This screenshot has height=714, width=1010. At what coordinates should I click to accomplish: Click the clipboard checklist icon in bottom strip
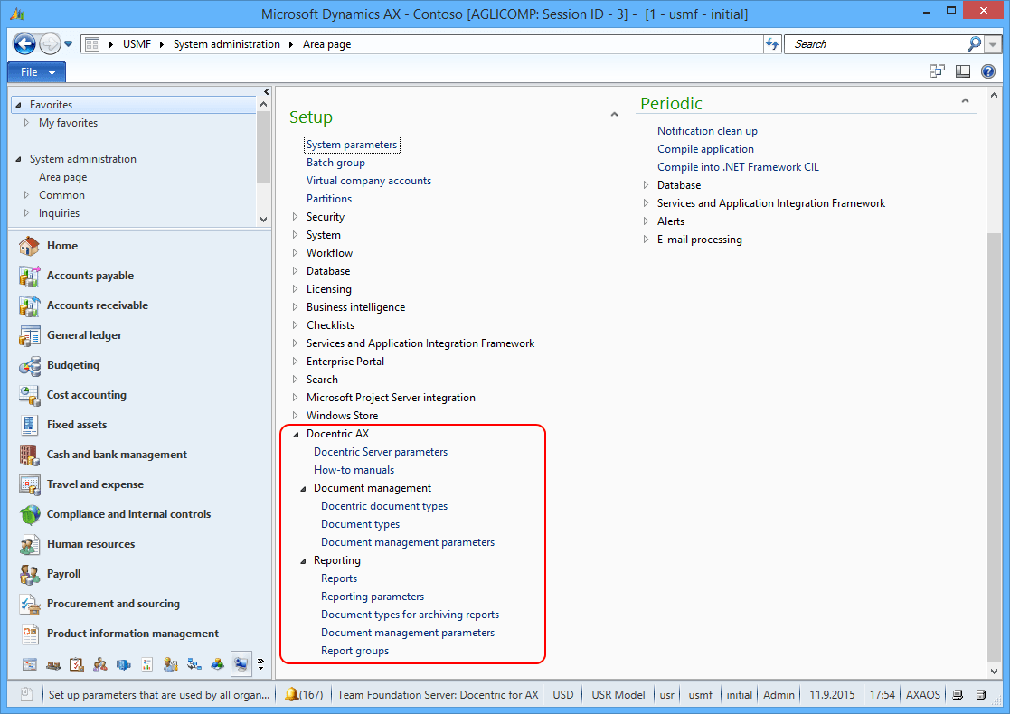click(77, 663)
